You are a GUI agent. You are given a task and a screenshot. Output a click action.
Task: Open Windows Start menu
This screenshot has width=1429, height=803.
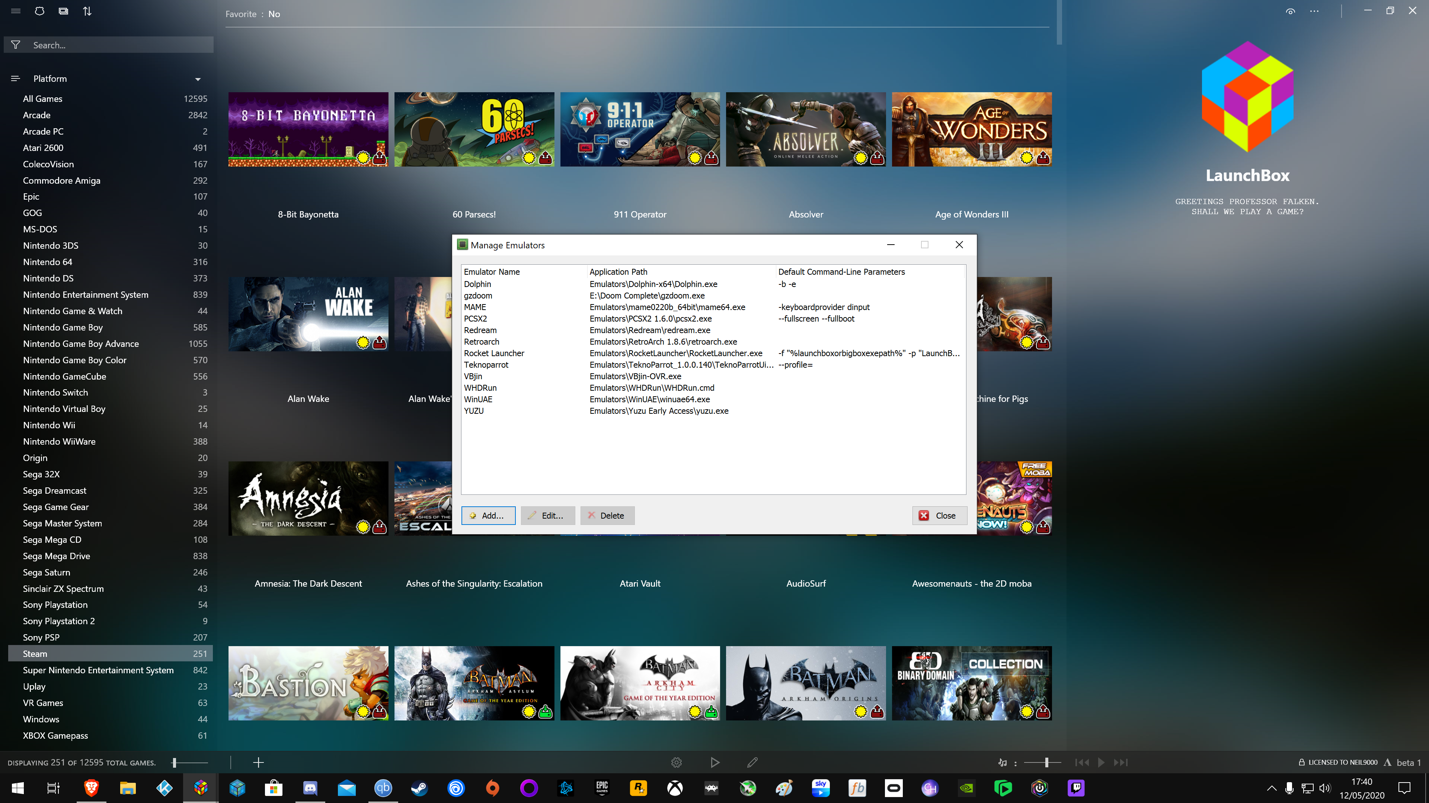18,788
